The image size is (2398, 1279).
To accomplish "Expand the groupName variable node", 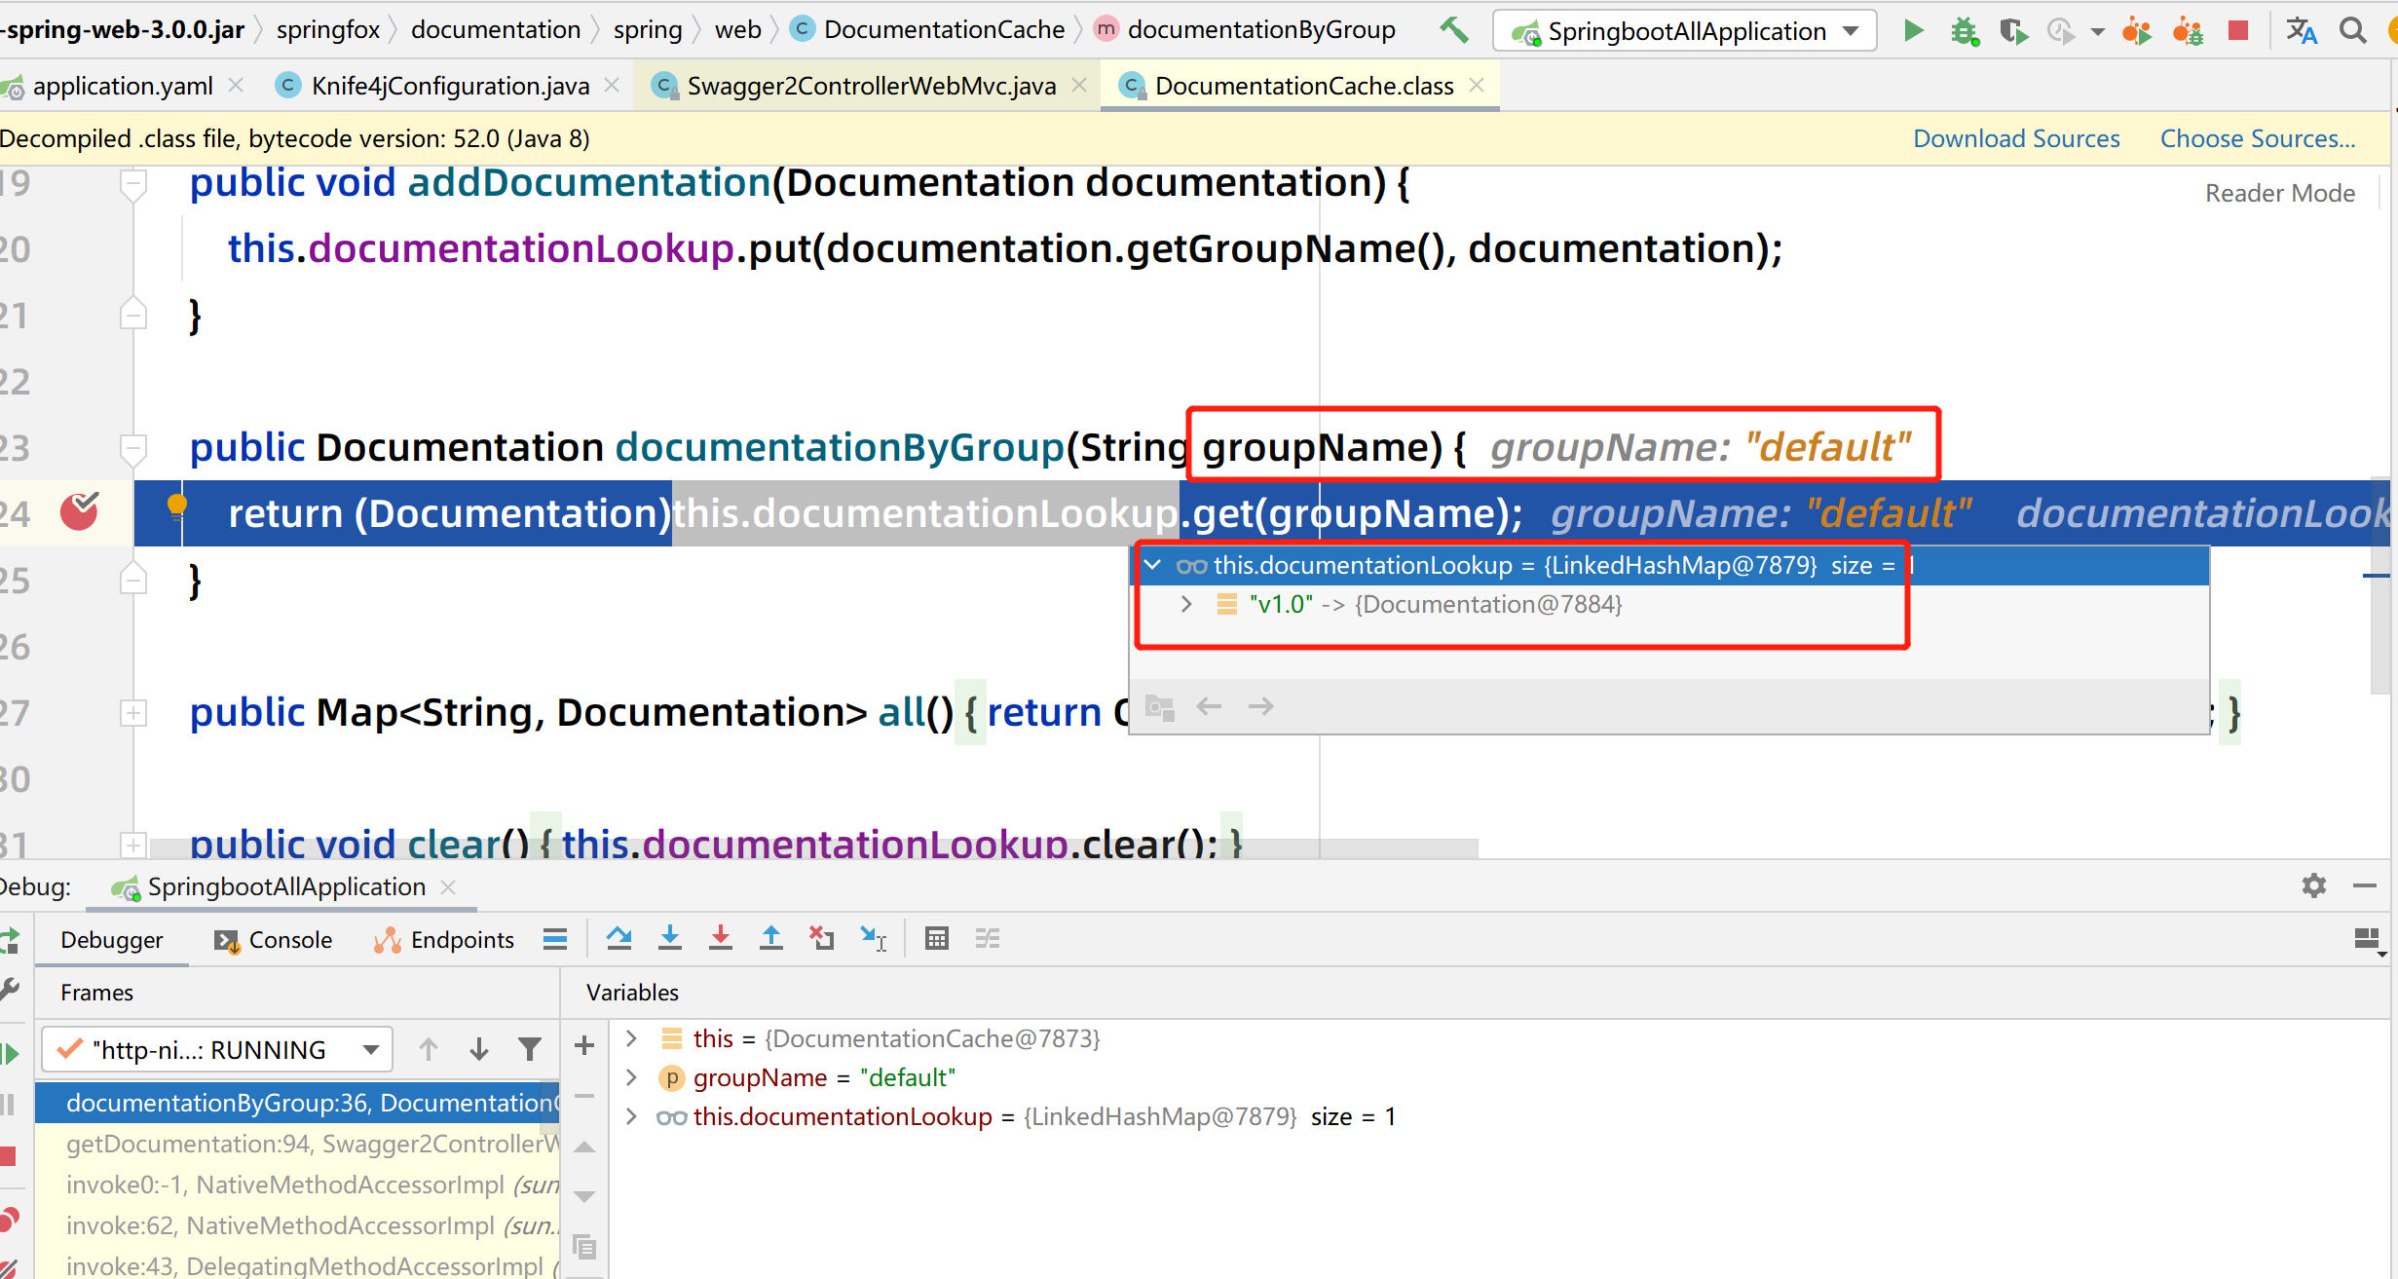I will point(631,1077).
